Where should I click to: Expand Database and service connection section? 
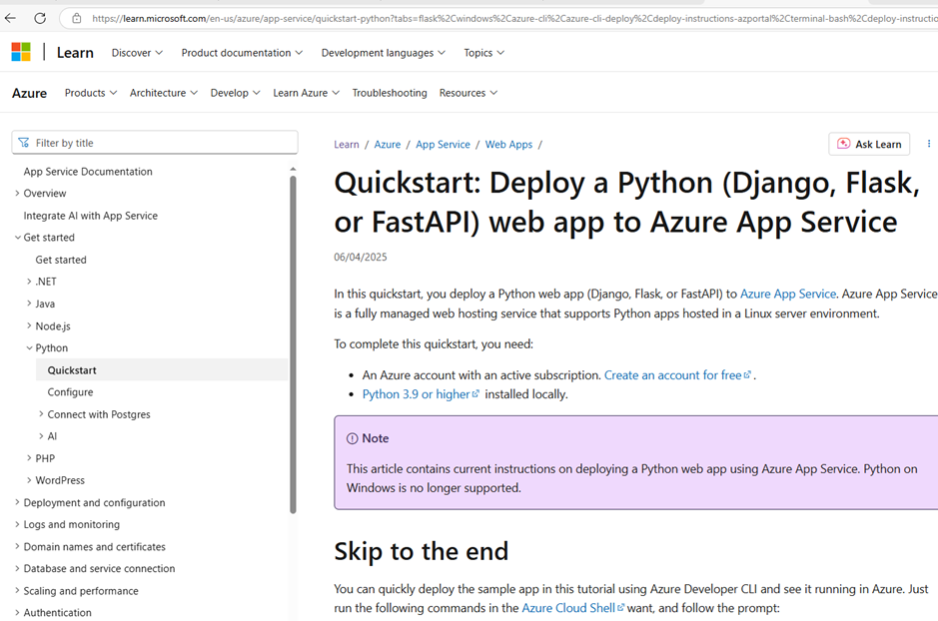point(17,568)
